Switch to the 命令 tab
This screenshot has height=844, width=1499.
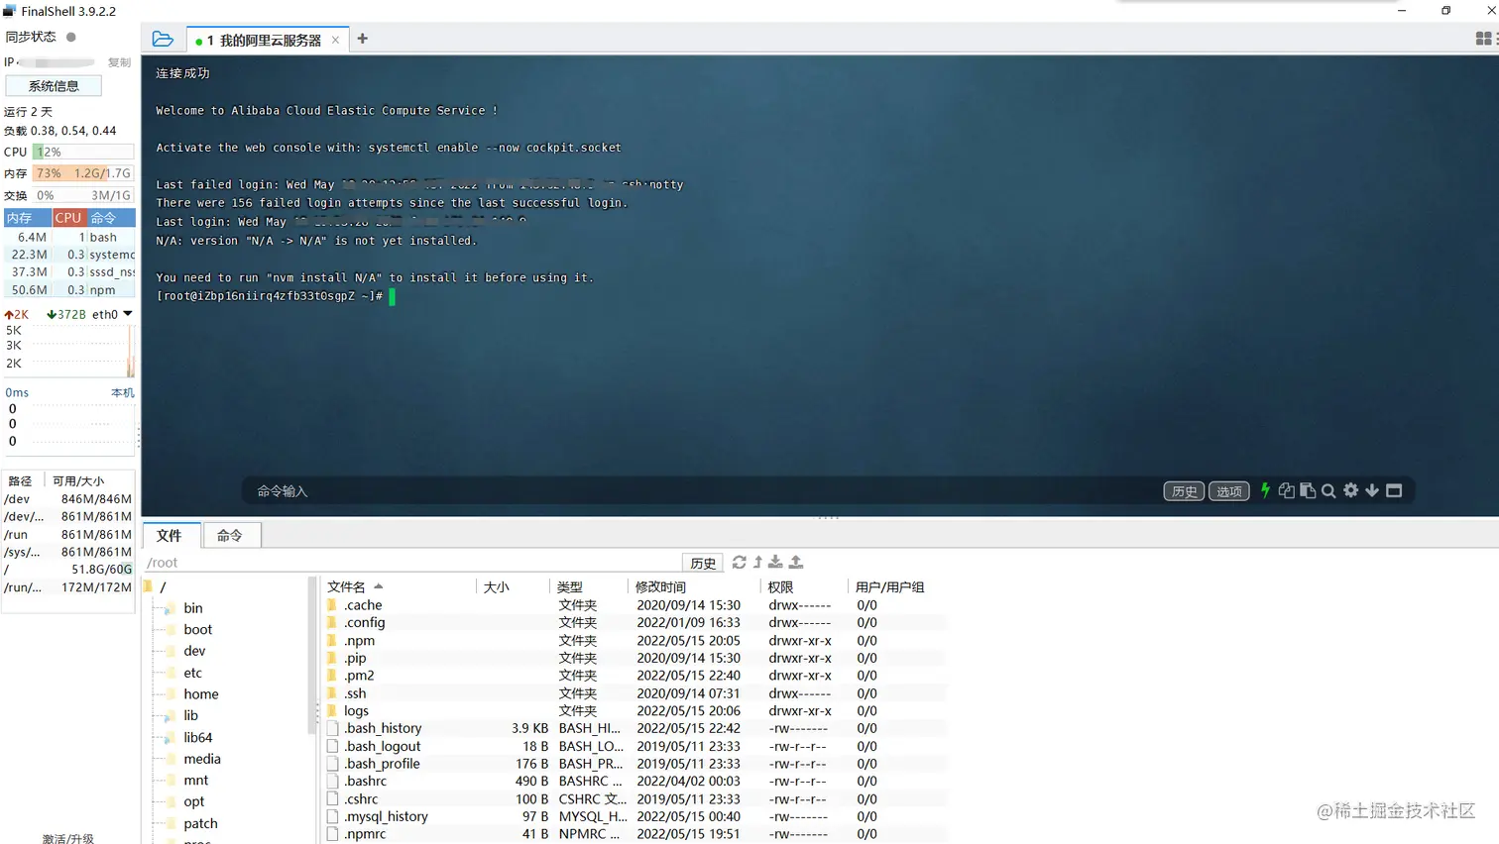[x=230, y=535]
